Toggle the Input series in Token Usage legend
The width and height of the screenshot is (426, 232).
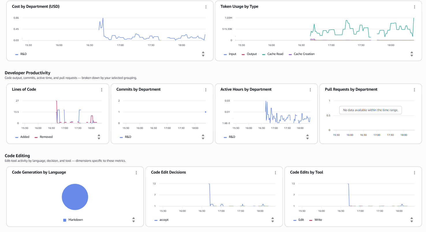click(x=230, y=54)
